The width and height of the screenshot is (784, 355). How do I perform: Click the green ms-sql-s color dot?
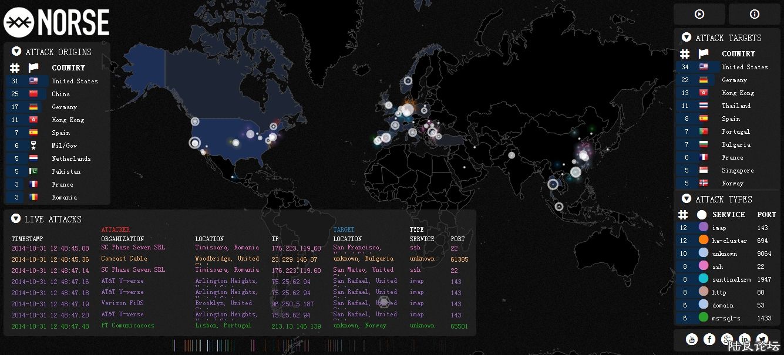coord(703,318)
